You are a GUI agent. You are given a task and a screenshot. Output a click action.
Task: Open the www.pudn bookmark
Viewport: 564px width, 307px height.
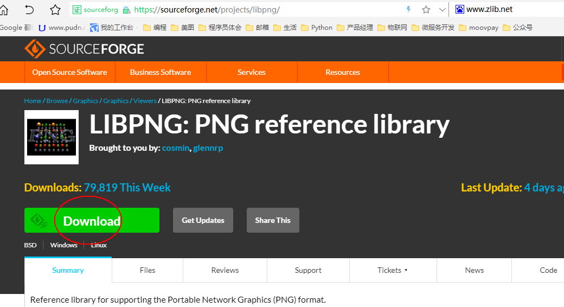click(62, 28)
